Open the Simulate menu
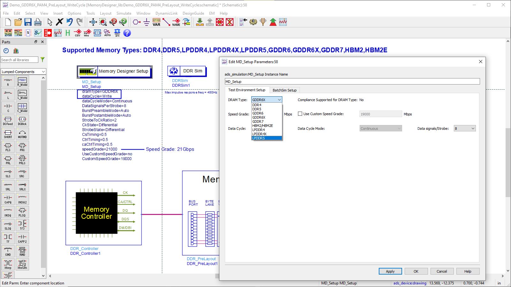Screen dimensions: 511x287 [x=124, y=13]
